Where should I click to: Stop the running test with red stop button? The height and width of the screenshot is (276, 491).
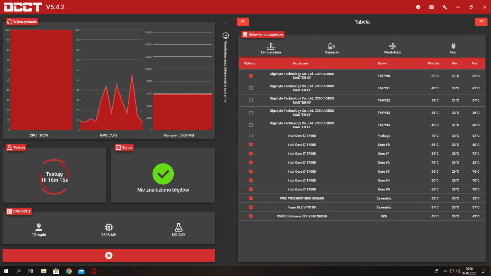109,255
